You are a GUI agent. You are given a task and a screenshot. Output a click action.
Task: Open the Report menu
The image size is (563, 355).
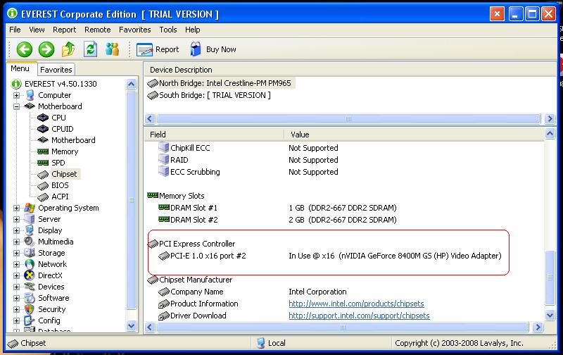[x=64, y=30]
